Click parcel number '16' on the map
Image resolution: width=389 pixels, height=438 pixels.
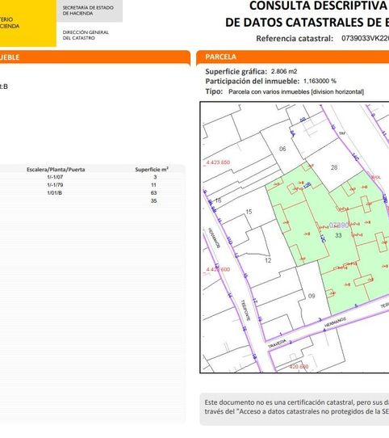click(x=218, y=200)
